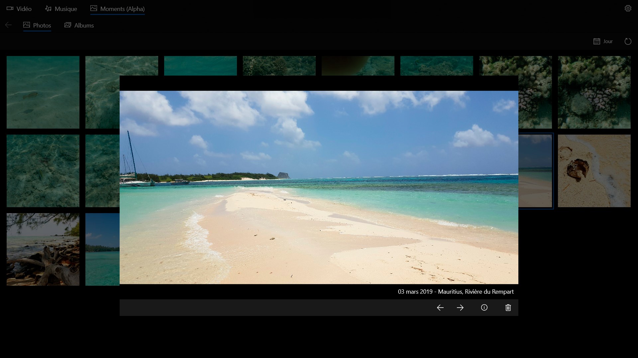Open the shell on sand thumbnail
The width and height of the screenshot is (638, 358).
(594, 171)
